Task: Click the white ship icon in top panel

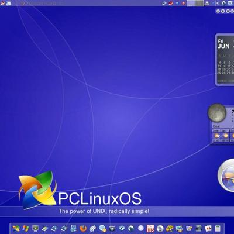Action: [x=9, y=3]
